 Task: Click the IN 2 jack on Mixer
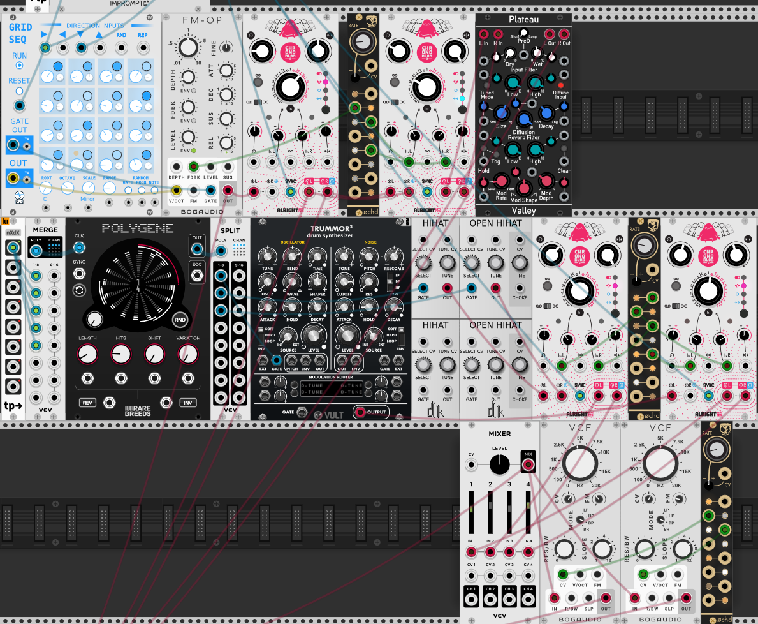[490, 552]
